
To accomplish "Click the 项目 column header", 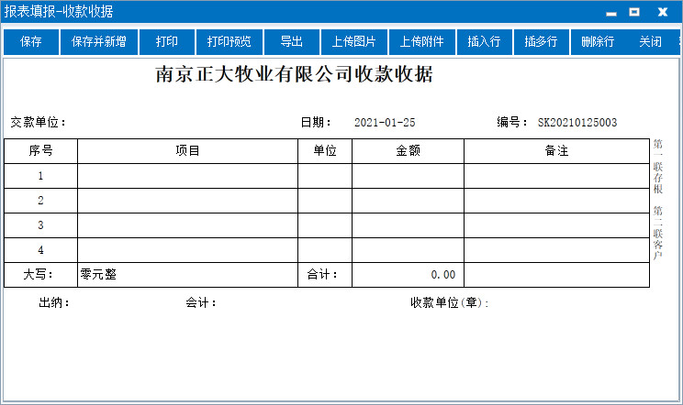I will tap(188, 151).
